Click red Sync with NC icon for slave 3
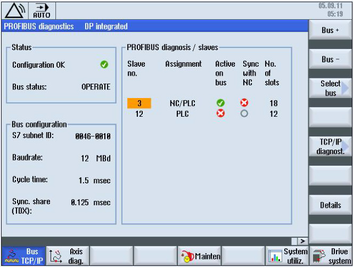Image resolution: width=353 pixels, height=267 pixels. 244,103
